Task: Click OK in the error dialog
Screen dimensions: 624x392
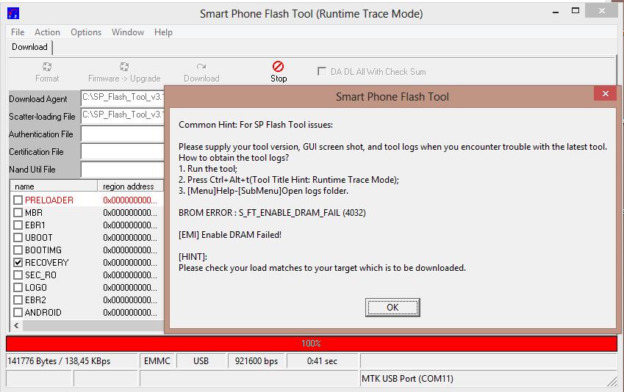Action: (x=392, y=308)
